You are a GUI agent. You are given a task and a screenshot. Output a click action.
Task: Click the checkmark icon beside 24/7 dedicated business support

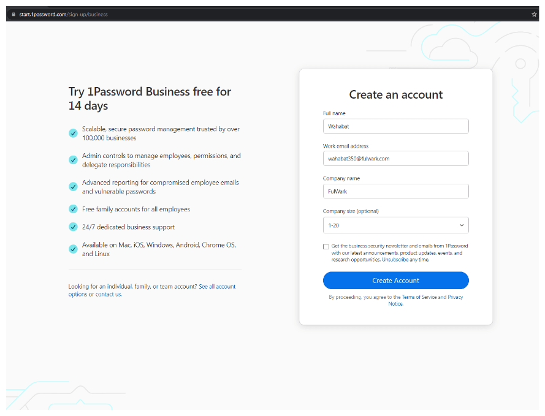(x=73, y=227)
